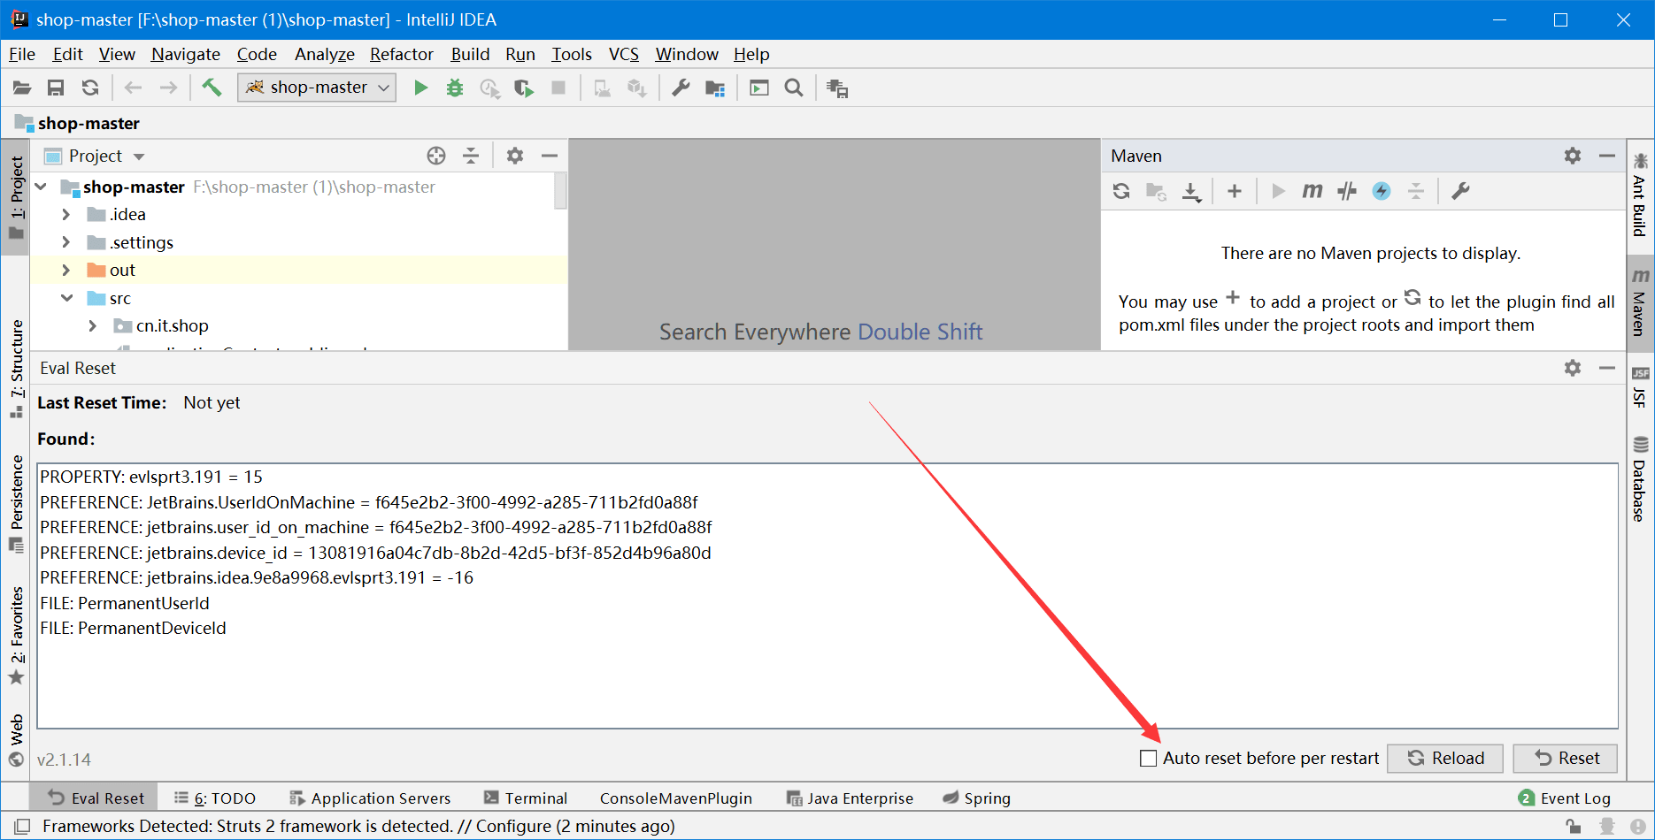1655x840 pixels.
Task: Open Maven panel gear options
Action: click(1573, 156)
